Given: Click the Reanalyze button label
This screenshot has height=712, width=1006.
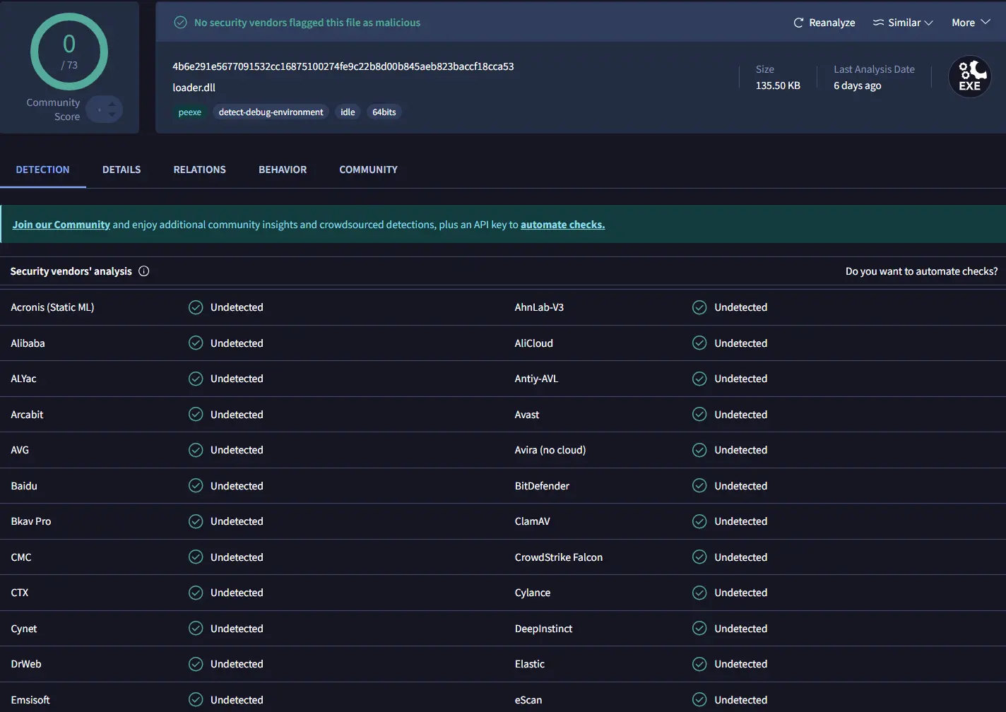Looking at the screenshot, I should [832, 23].
